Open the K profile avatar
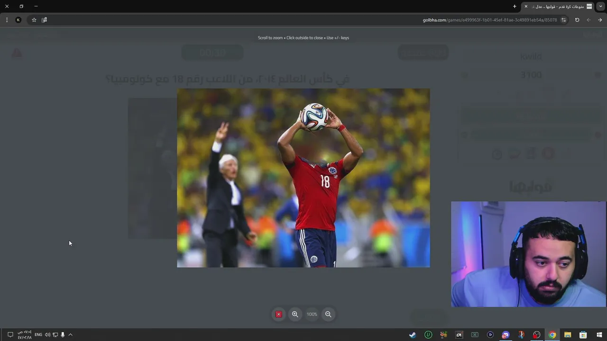The height and width of the screenshot is (341, 607). pos(18,20)
